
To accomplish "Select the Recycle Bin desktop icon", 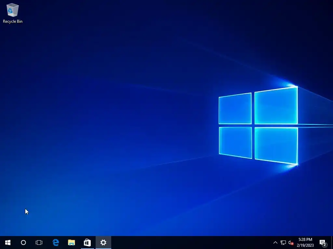I will click(13, 13).
